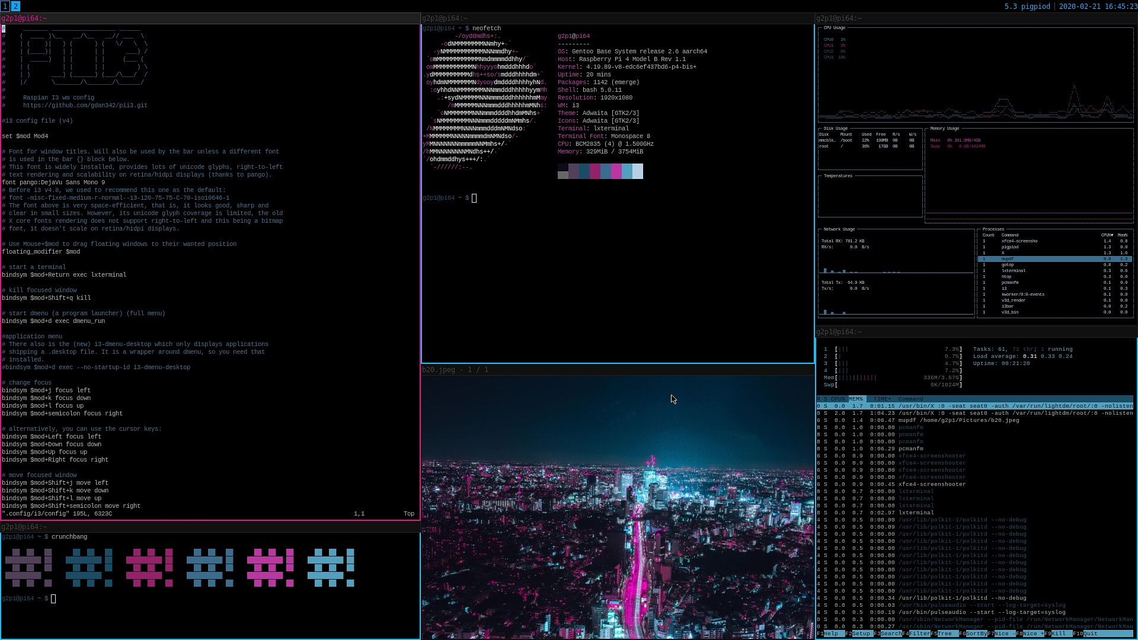The height and width of the screenshot is (640, 1138).
Task: Toggle F5 Tree view in htop
Action: click(944, 633)
